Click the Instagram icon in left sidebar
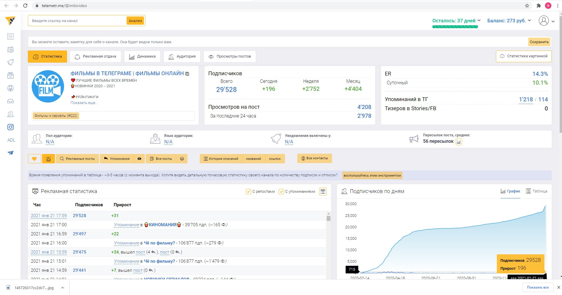Screen dimensions: 562x295 (x=11, y=127)
